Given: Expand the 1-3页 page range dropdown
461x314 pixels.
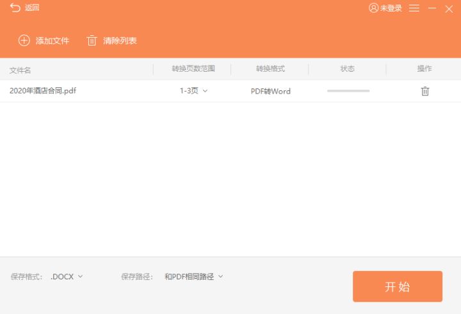Looking at the screenshot, I should pyautogui.click(x=194, y=90).
